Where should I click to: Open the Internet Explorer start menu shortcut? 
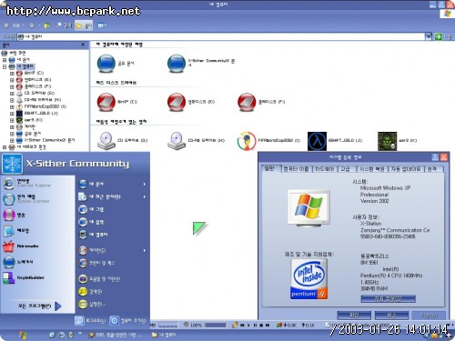[26, 183]
